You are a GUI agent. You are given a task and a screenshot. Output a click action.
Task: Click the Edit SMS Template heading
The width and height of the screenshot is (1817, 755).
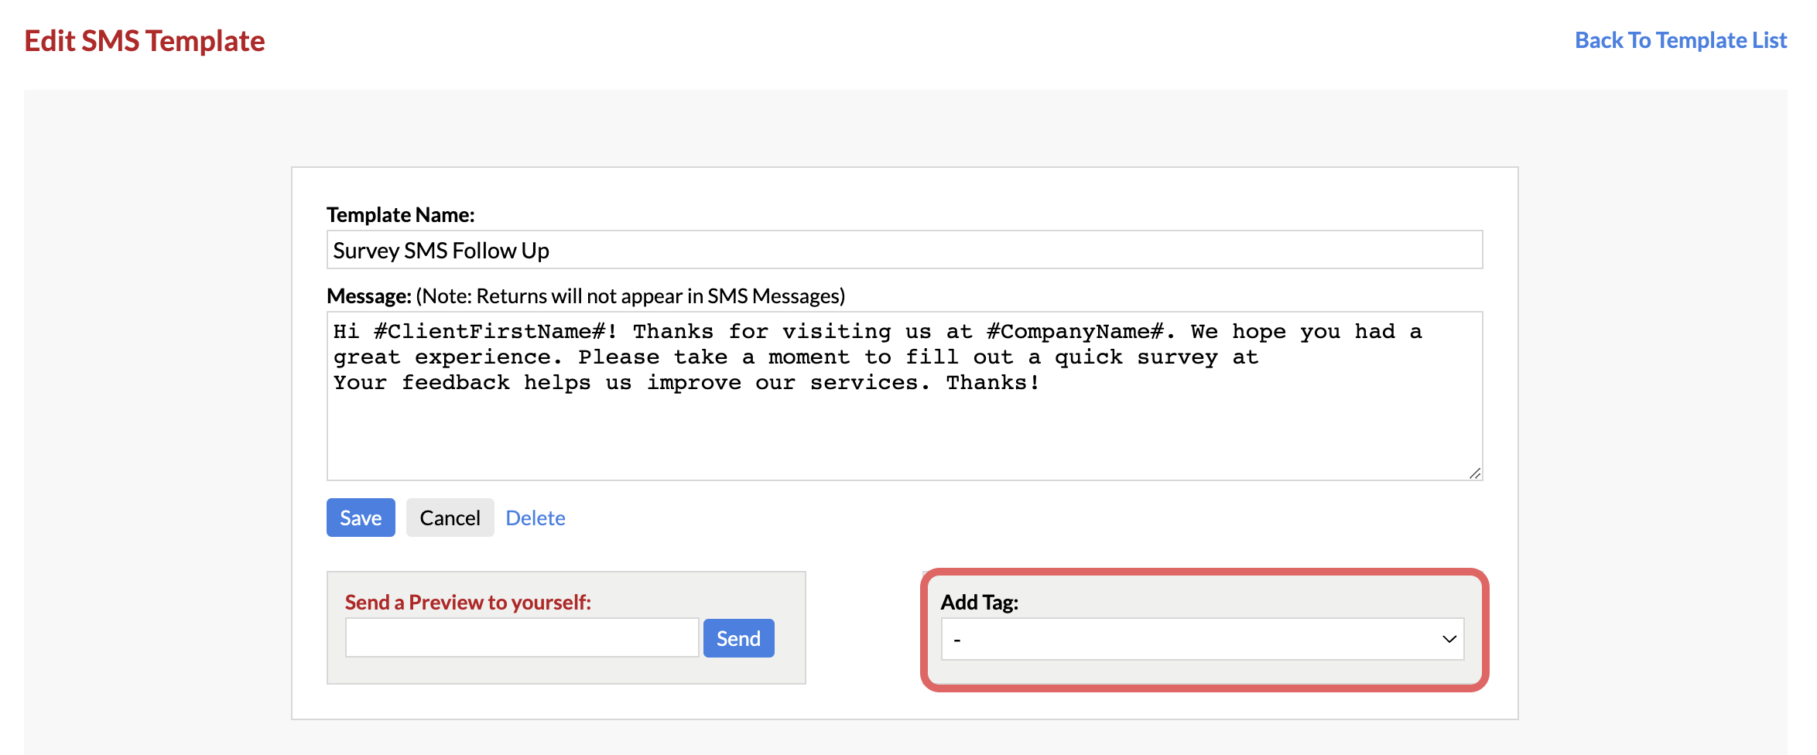click(145, 41)
